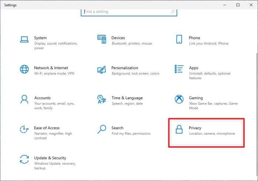Open the System settings heading

click(x=40, y=38)
